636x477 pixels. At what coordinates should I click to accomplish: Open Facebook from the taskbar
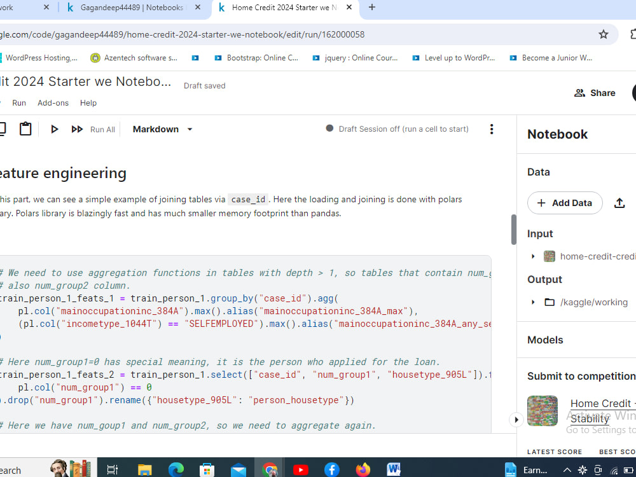[x=332, y=469]
